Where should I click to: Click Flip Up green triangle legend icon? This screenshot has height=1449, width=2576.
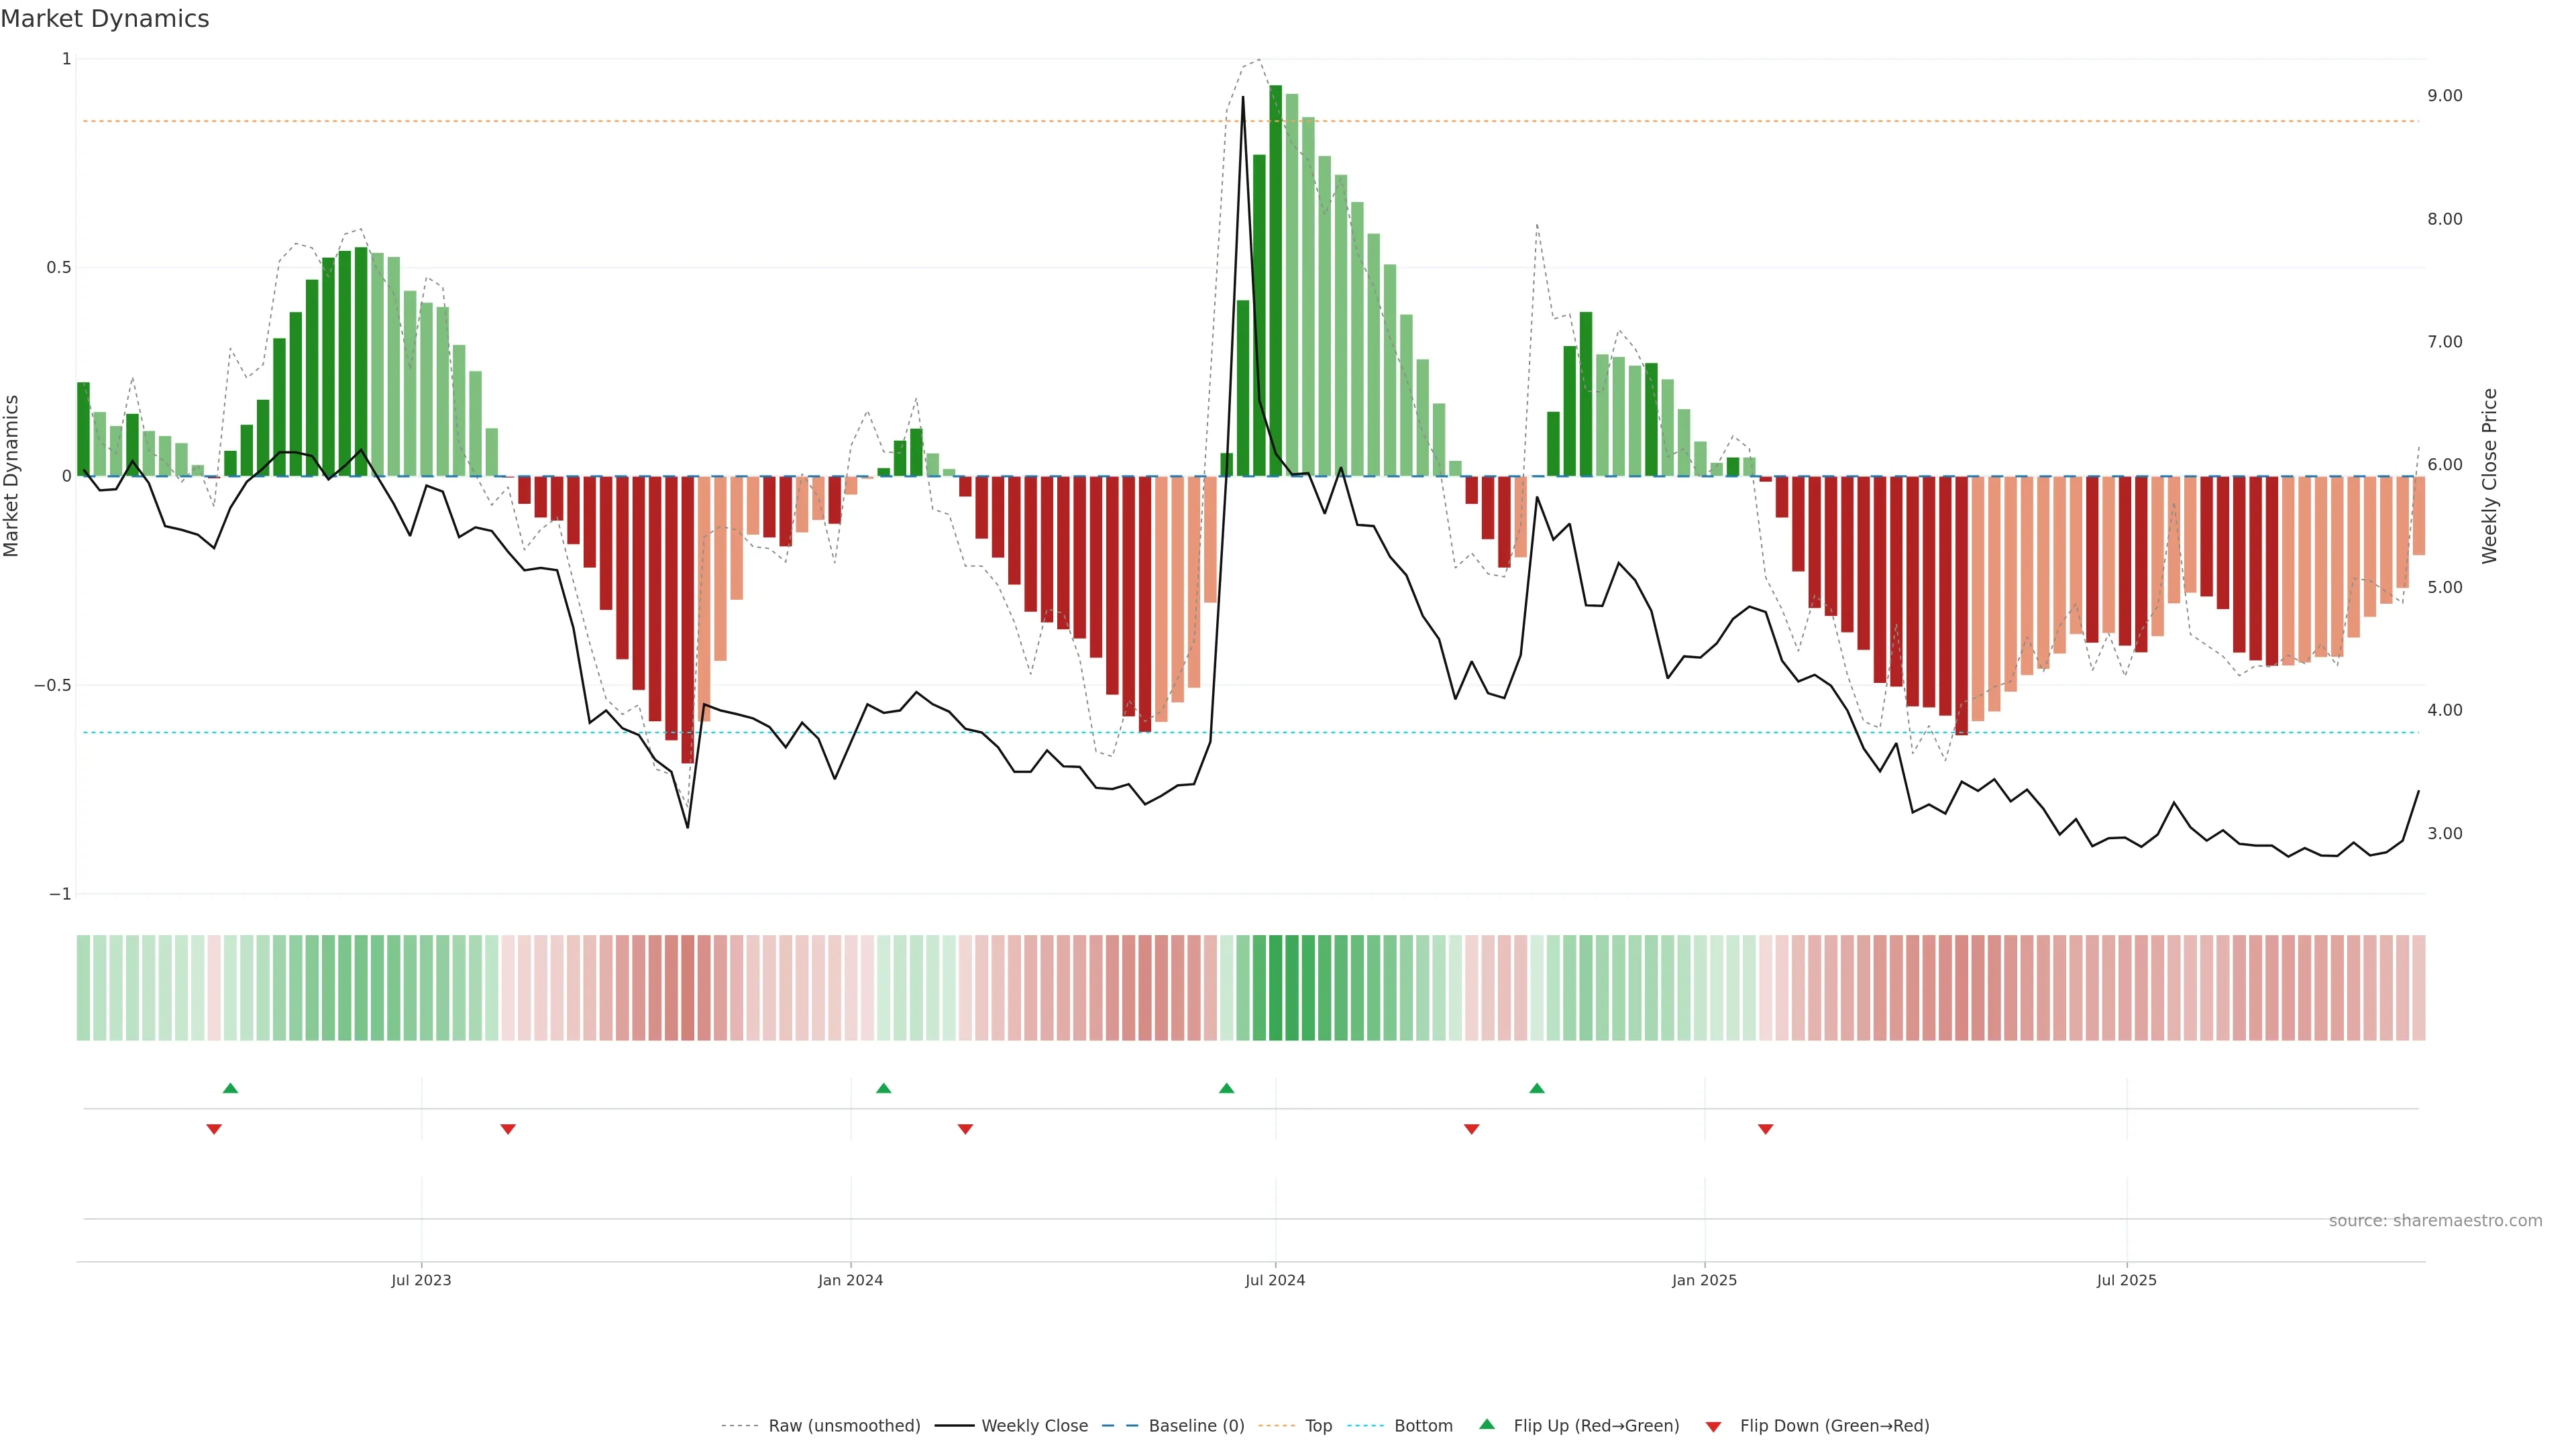point(1487,1424)
